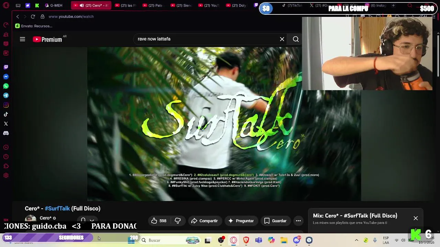440x247 pixels.
Task: Expand the notification options chevron next to the bell
Action: click(x=92, y=221)
